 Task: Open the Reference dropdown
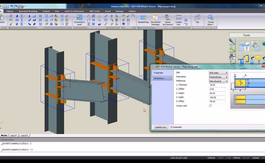pyautogui.click(x=218, y=81)
